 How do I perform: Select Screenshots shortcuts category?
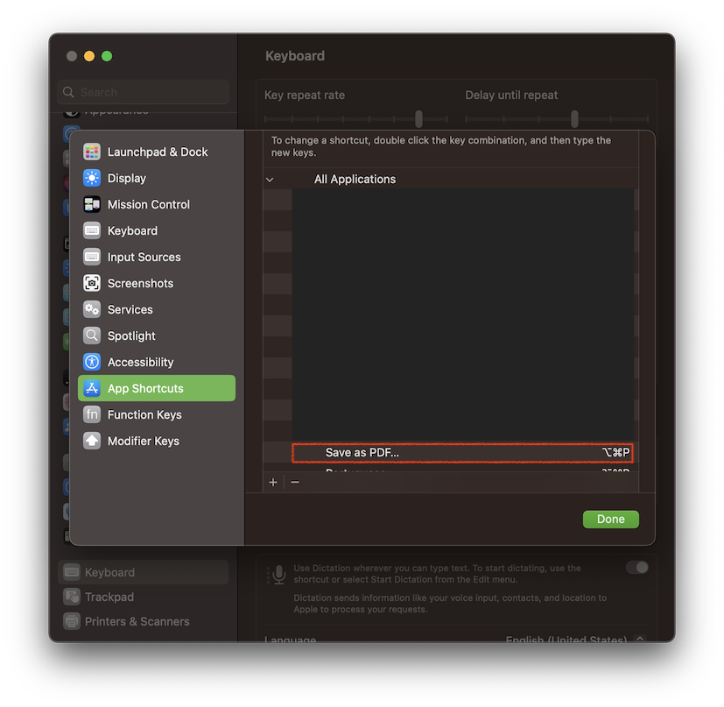click(x=157, y=283)
